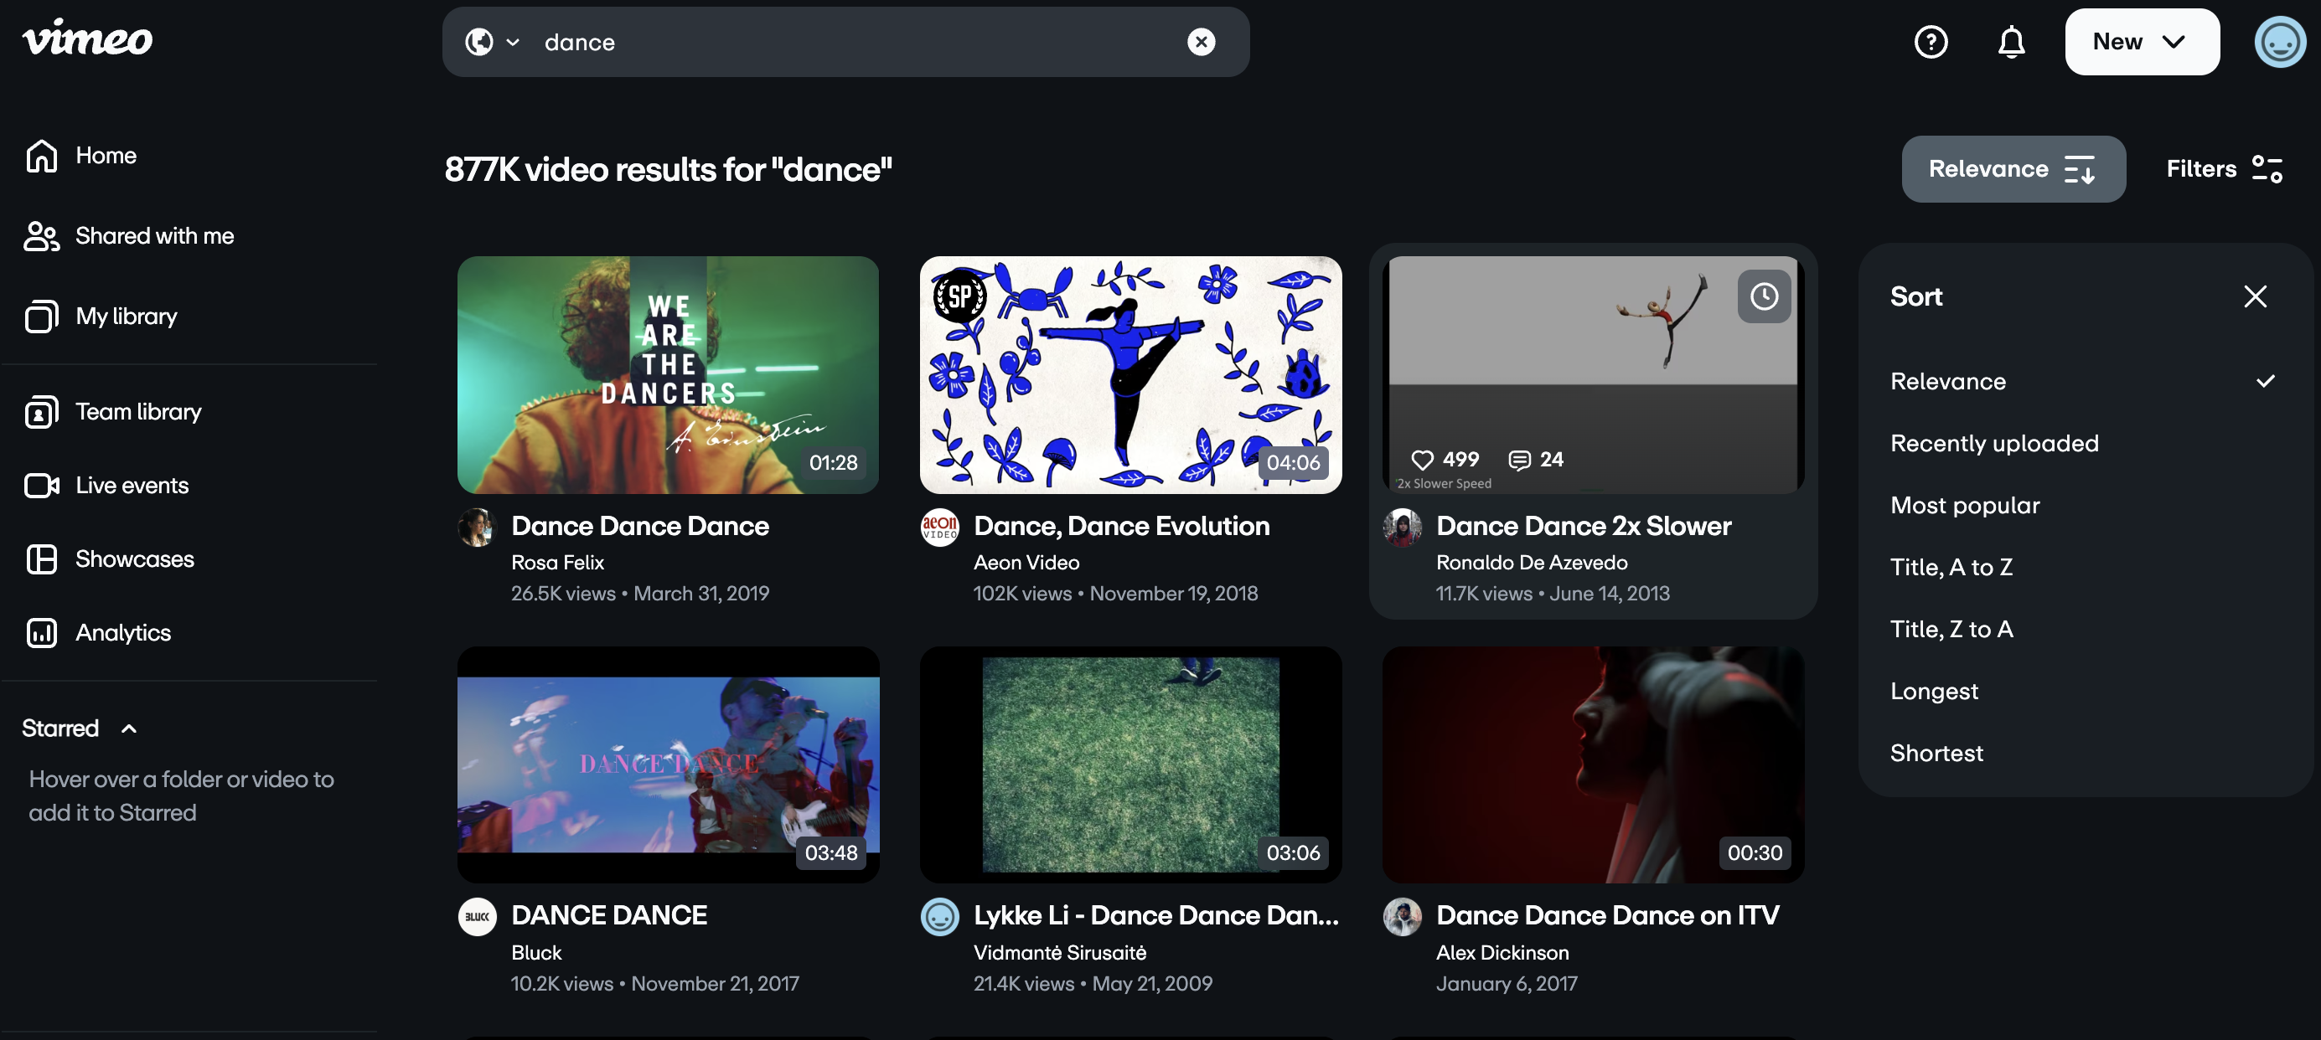Open Rosa Felix's profile link
The height and width of the screenshot is (1040, 2321).
point(557,563)
